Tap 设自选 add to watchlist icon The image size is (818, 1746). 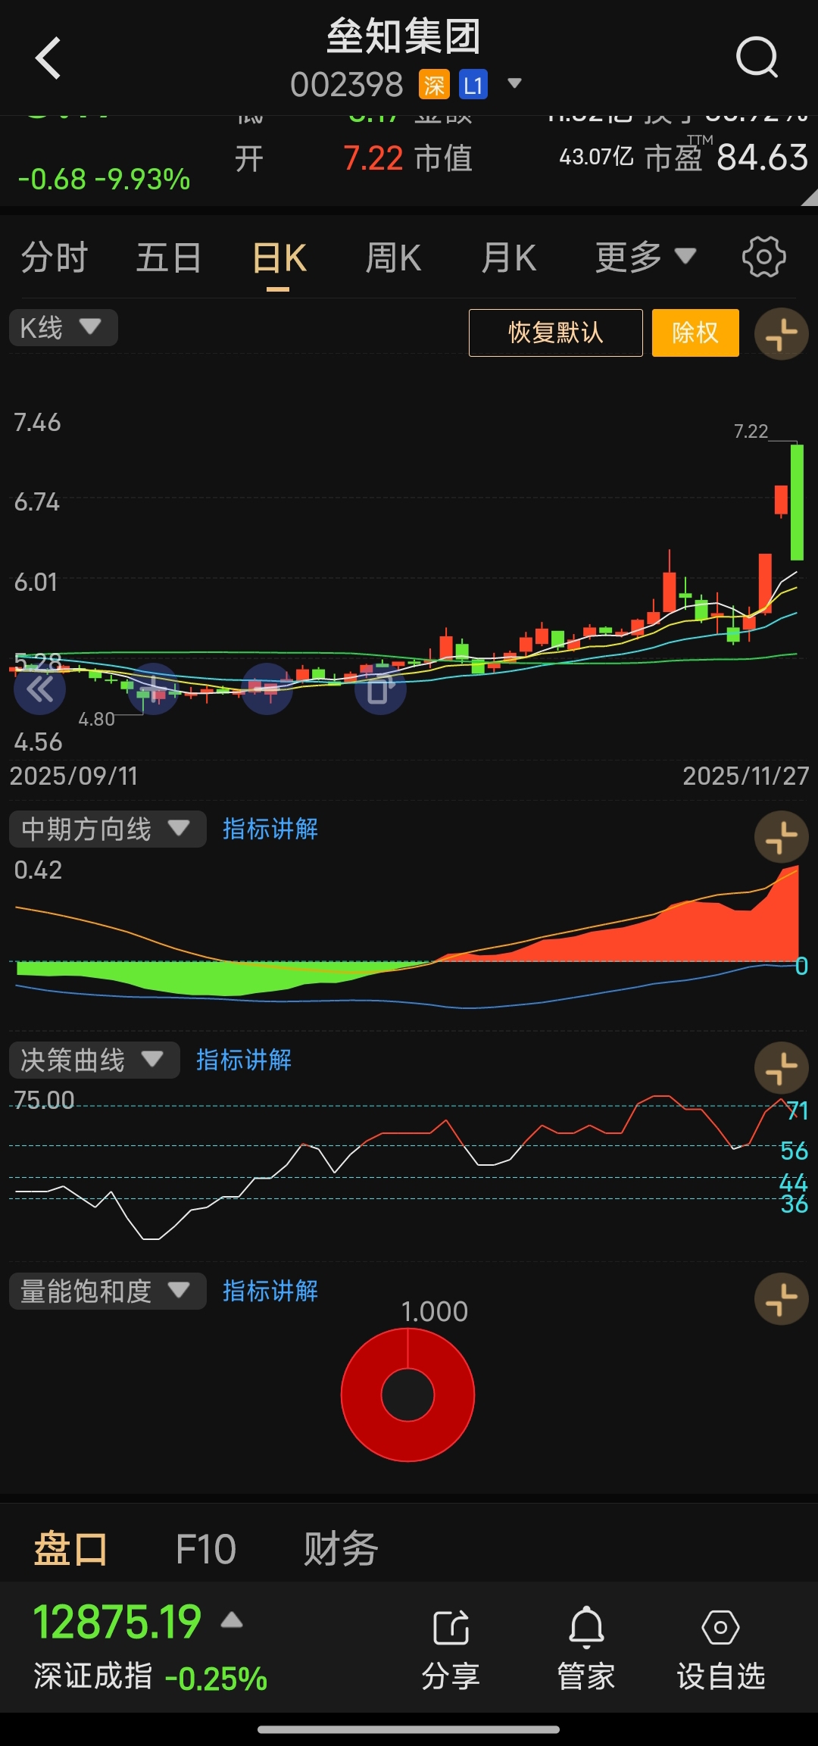[720, 1650]
